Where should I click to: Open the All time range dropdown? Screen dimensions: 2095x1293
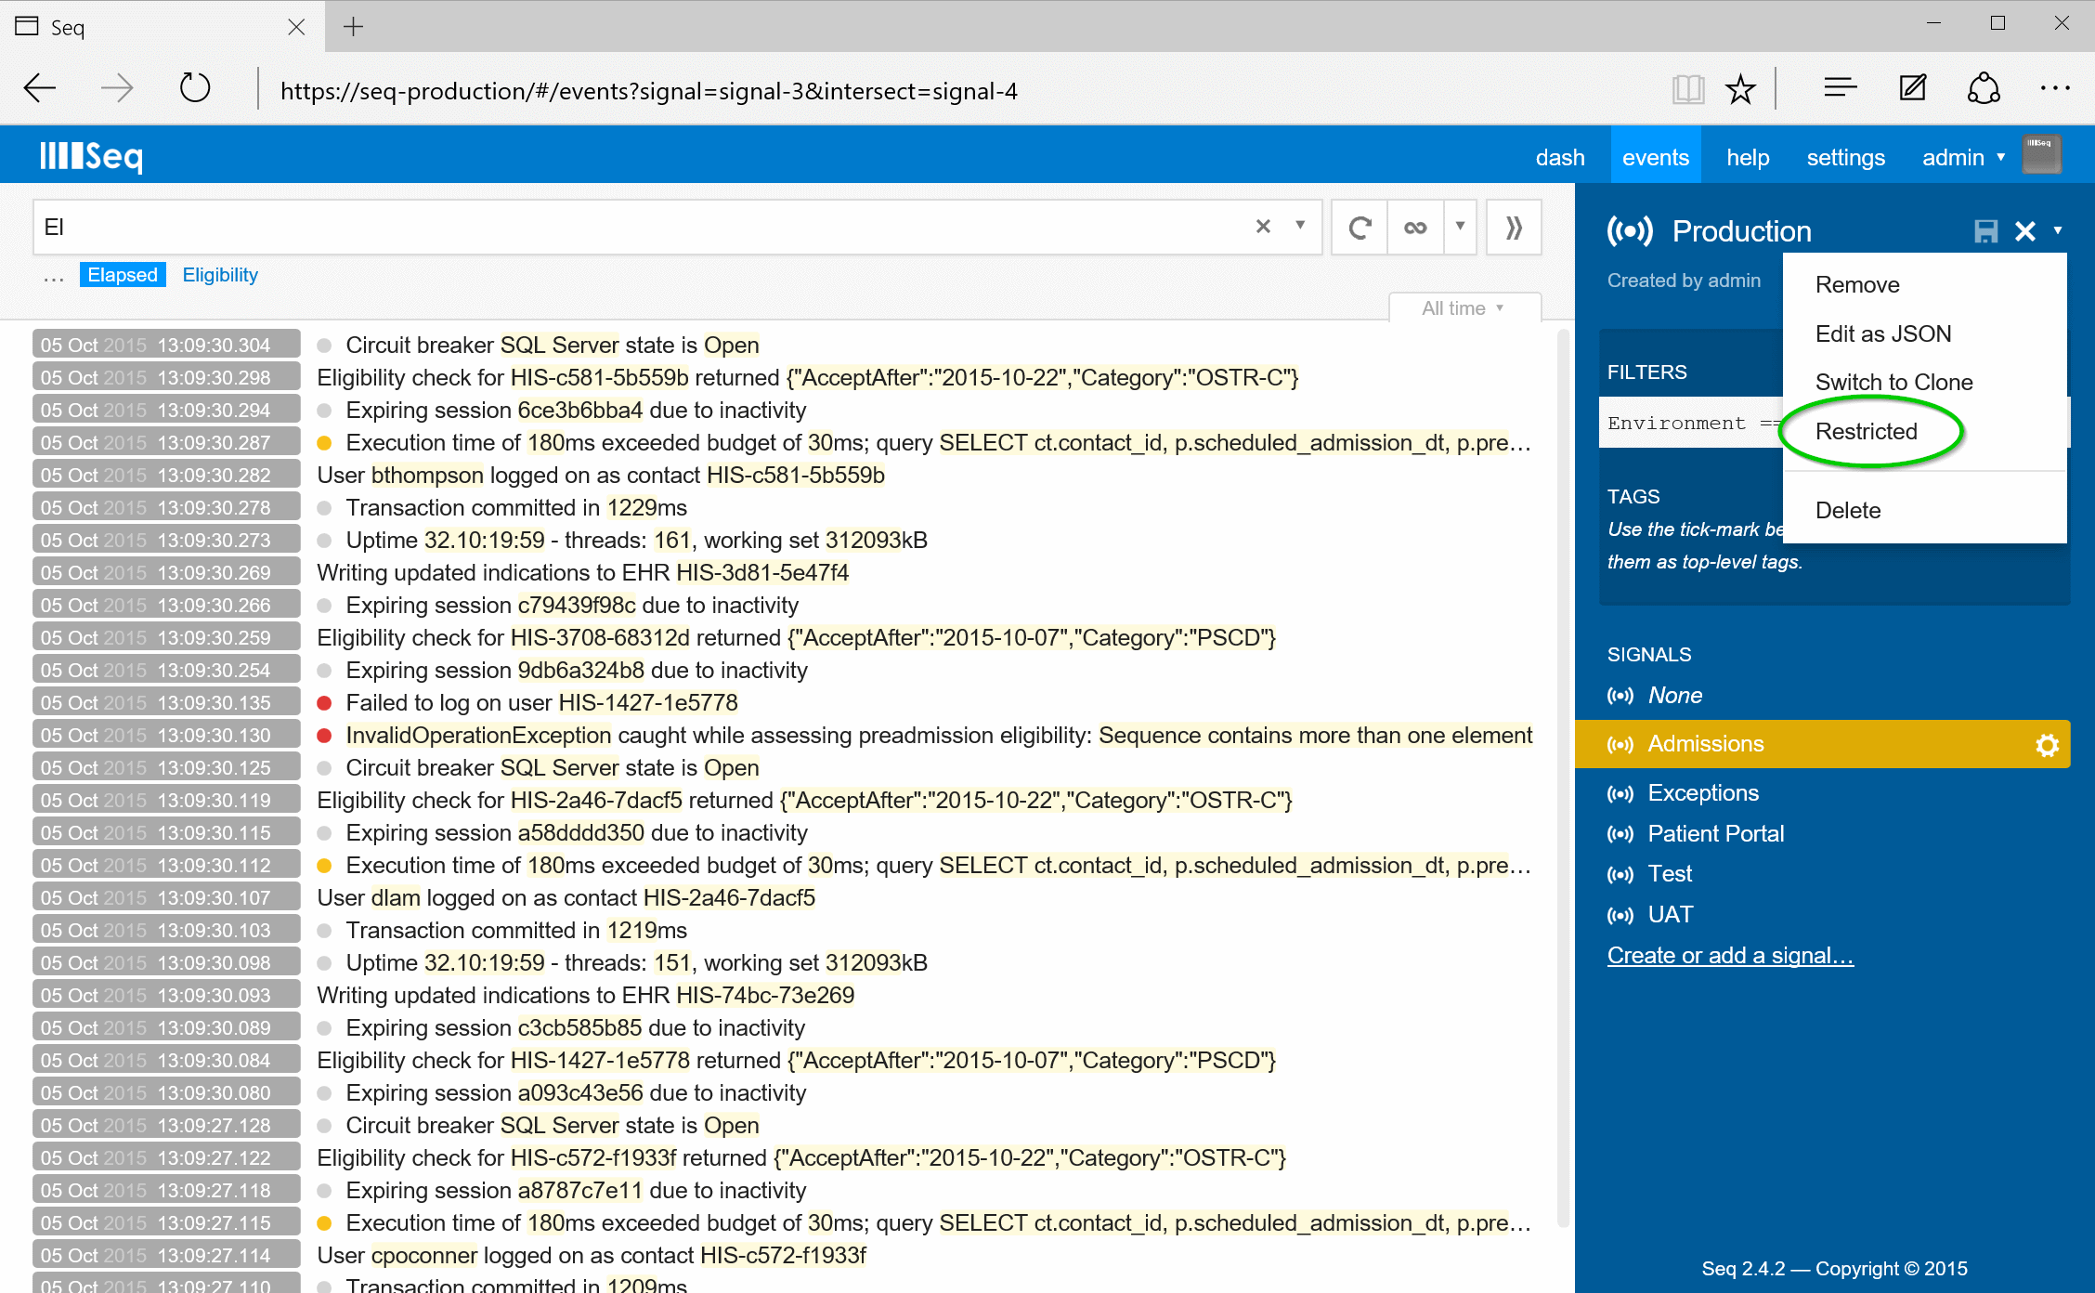[x=1464, y=308]
